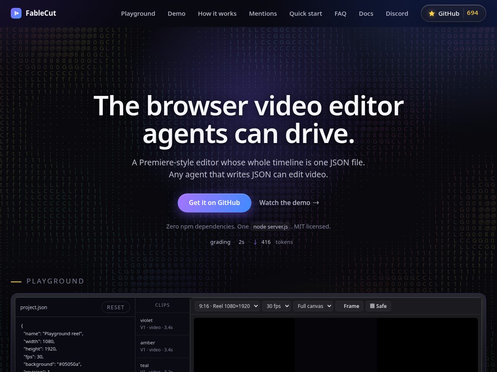Open How it works in navigation
Screen dimensions: 497x372
click(x=217, y=14)
